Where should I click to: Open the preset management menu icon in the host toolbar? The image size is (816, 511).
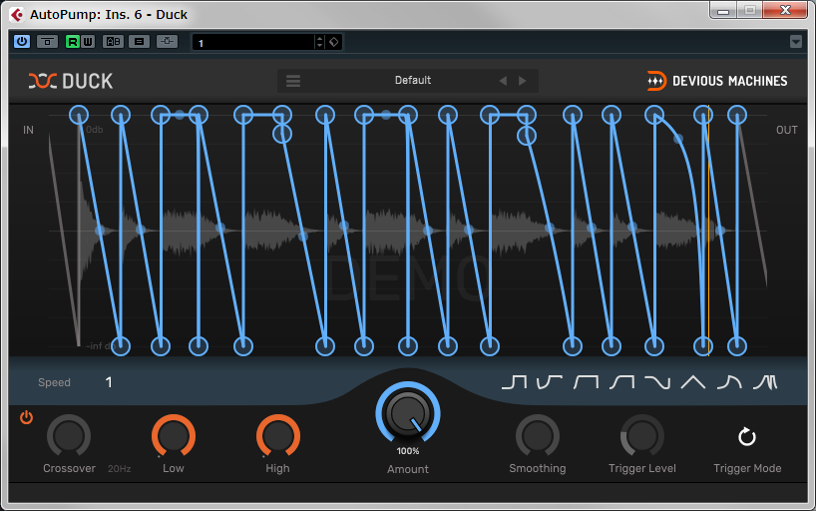click(139, 42)
